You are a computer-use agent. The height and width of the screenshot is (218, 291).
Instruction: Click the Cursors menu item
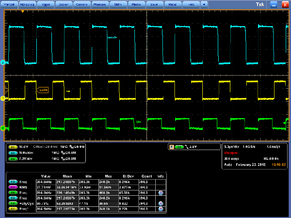81,4
